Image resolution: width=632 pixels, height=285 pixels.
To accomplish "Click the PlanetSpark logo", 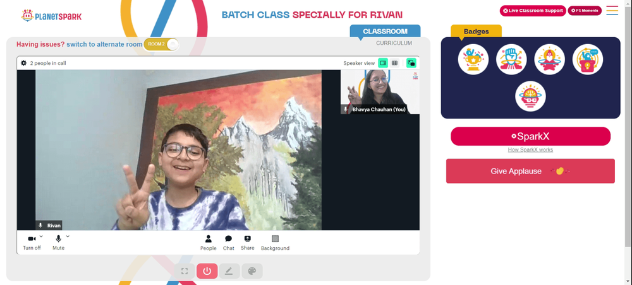I will coord(51,16).
